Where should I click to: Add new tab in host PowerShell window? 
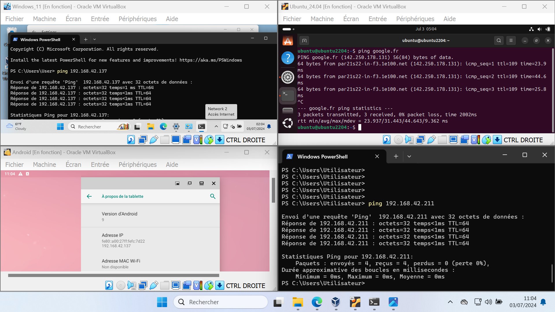point(396,156)
